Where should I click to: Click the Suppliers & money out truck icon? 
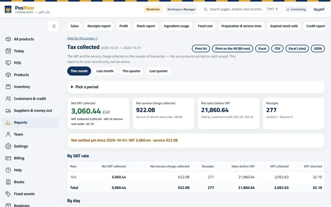(x=8, y=110)
